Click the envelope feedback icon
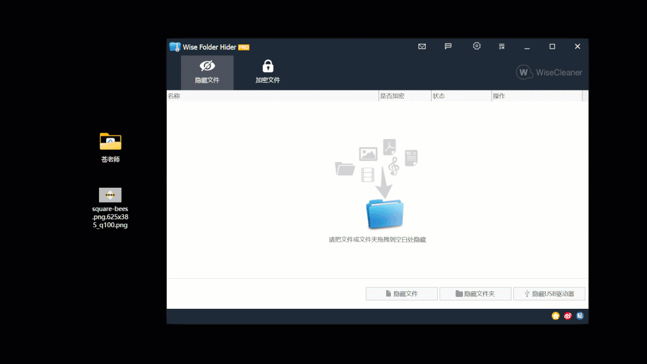Image resolution: width=647 pixels, height=364 pixels. click(x=422, y=46)
